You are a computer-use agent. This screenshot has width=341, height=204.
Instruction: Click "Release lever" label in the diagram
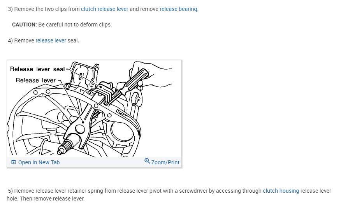tap(36, 80)
